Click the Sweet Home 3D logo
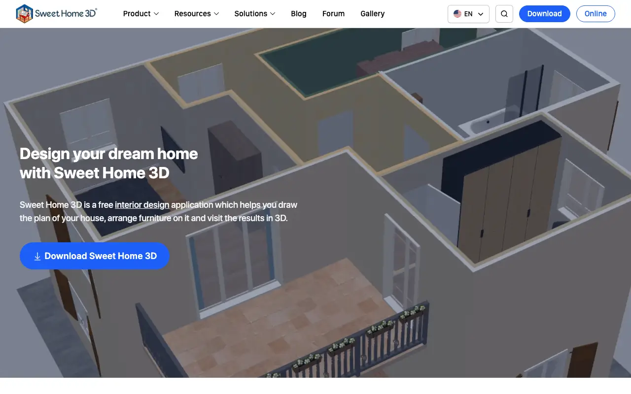The image size is (631, 394). tap(56, 14)
